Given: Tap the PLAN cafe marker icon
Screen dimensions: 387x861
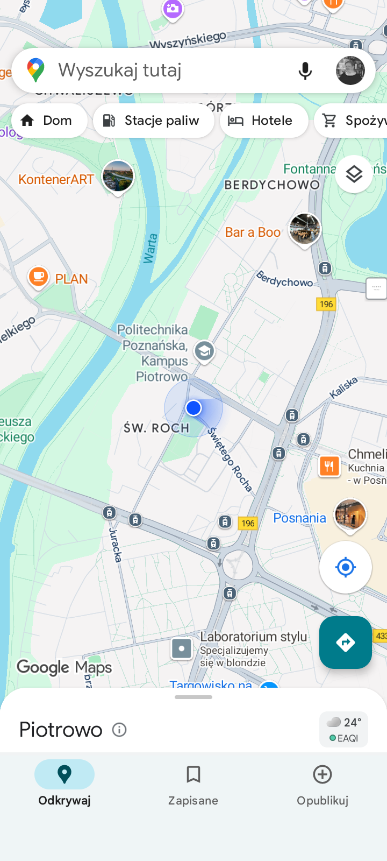Looking at the screenshot, I should [x=38, y=277].
